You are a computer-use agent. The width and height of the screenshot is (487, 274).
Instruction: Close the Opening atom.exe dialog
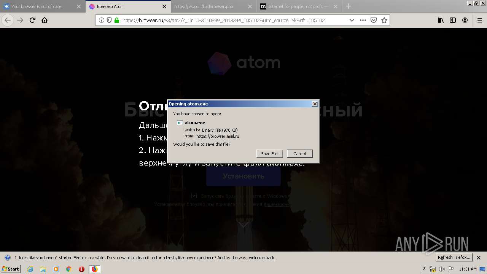pyautogui.click(x=315, y=104)
